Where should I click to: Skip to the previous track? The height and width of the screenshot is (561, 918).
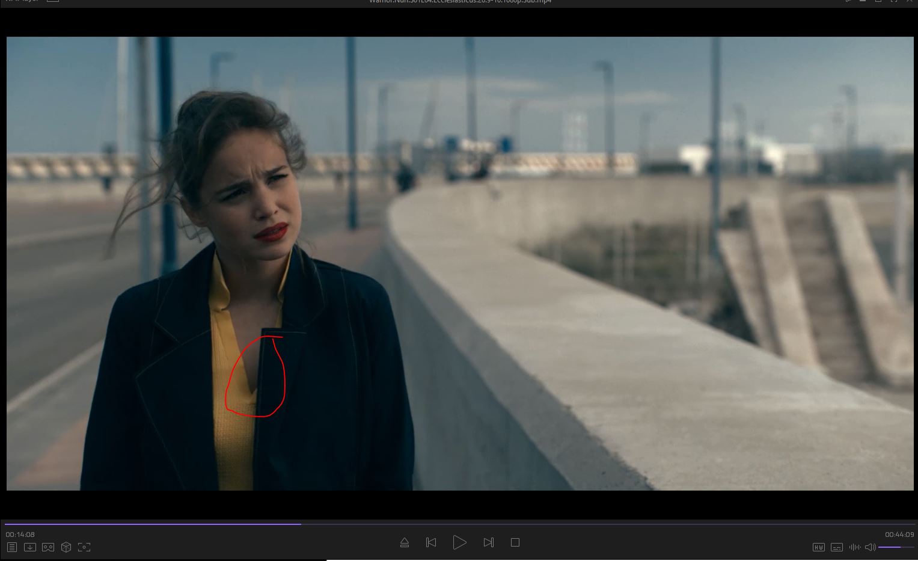click(x=431, y=542)
